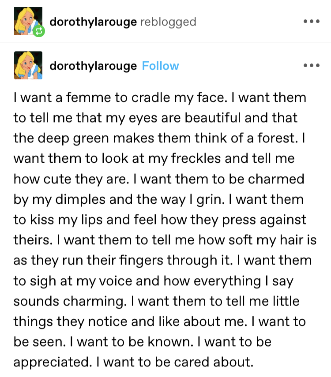Click the 'reblogged' label text
This screenshot has width=331, height=377.
(168, 22)
